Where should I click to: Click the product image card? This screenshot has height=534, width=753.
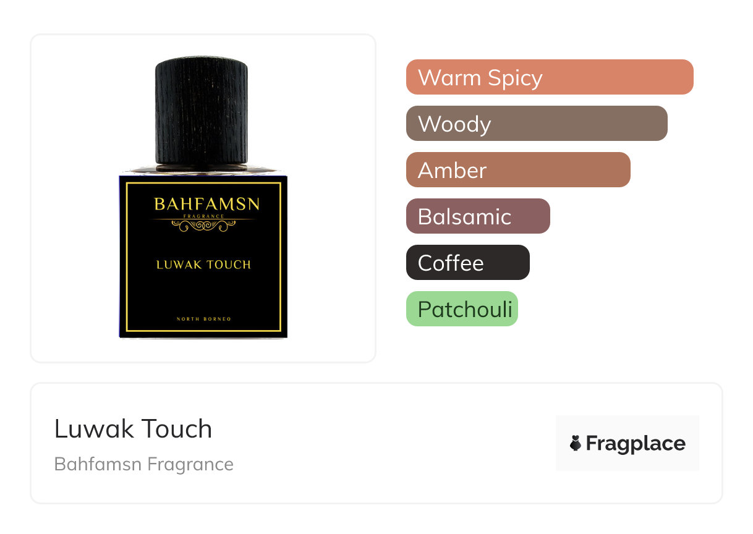(x=203, y=198)
